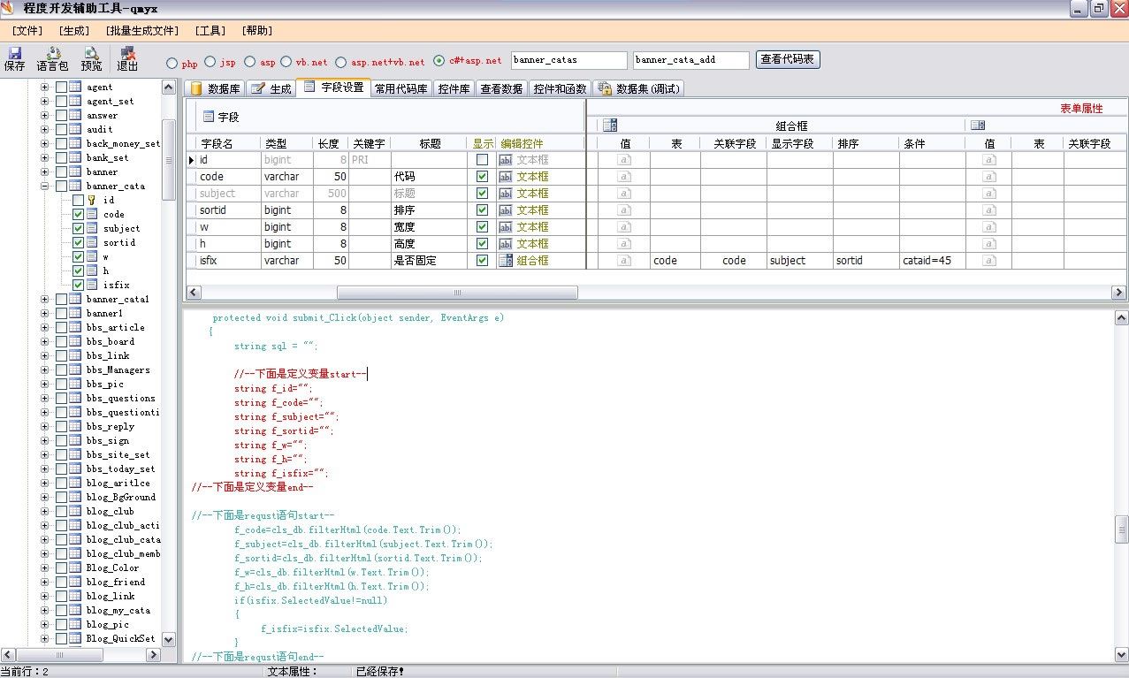
Task: Open the [批量生成文件] menu
Action: tap(141, 30)
